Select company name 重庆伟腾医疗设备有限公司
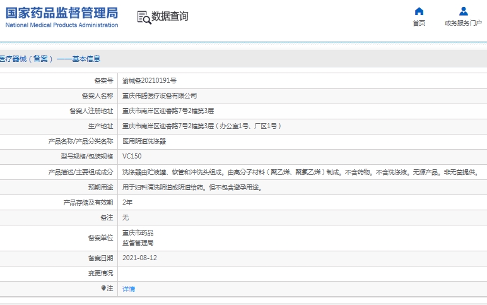Viewport: 487px width, 305px height. pos(160,96)
